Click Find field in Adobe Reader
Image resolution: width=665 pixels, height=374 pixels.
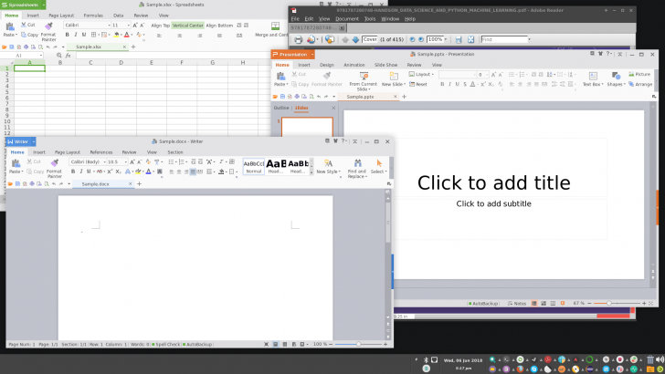(505, 39)
